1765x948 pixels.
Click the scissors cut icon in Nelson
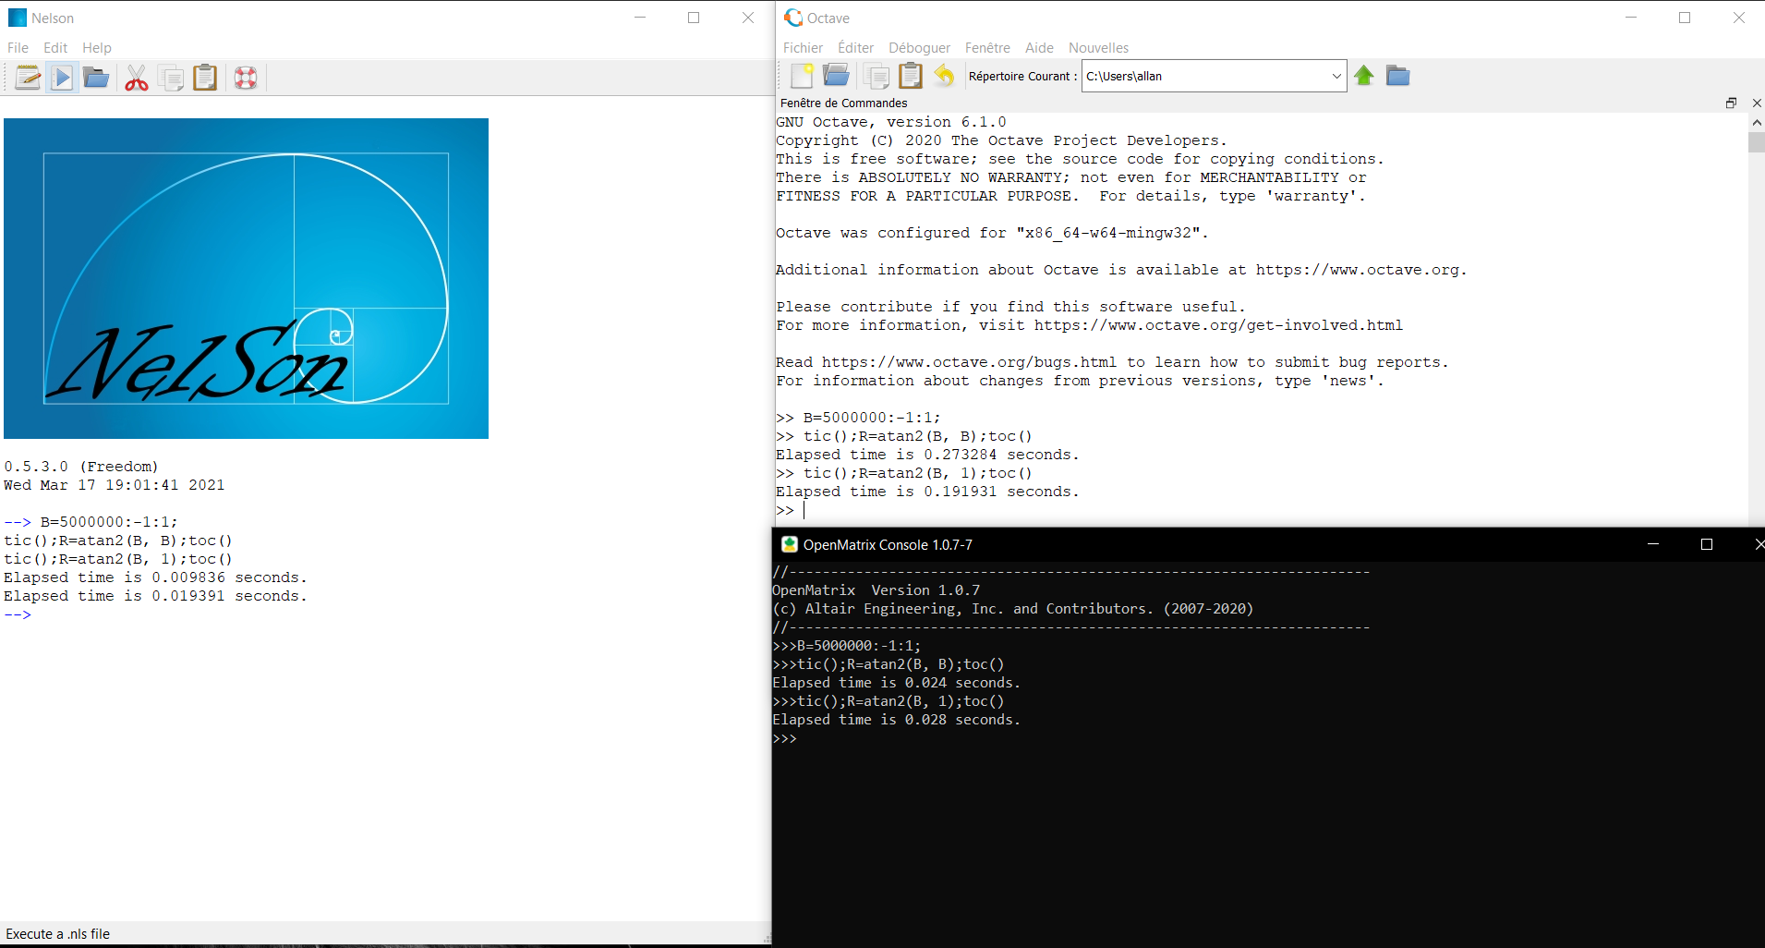(x=137, y=78)
